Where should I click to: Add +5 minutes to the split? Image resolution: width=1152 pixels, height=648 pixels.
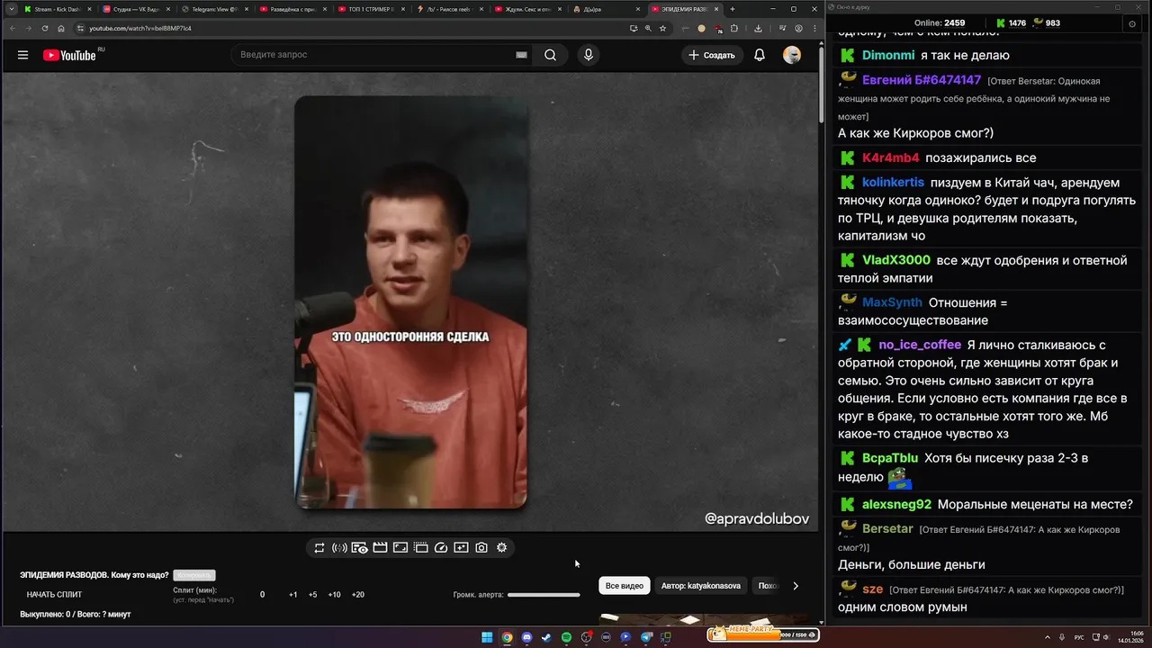(x=312, y=594)
